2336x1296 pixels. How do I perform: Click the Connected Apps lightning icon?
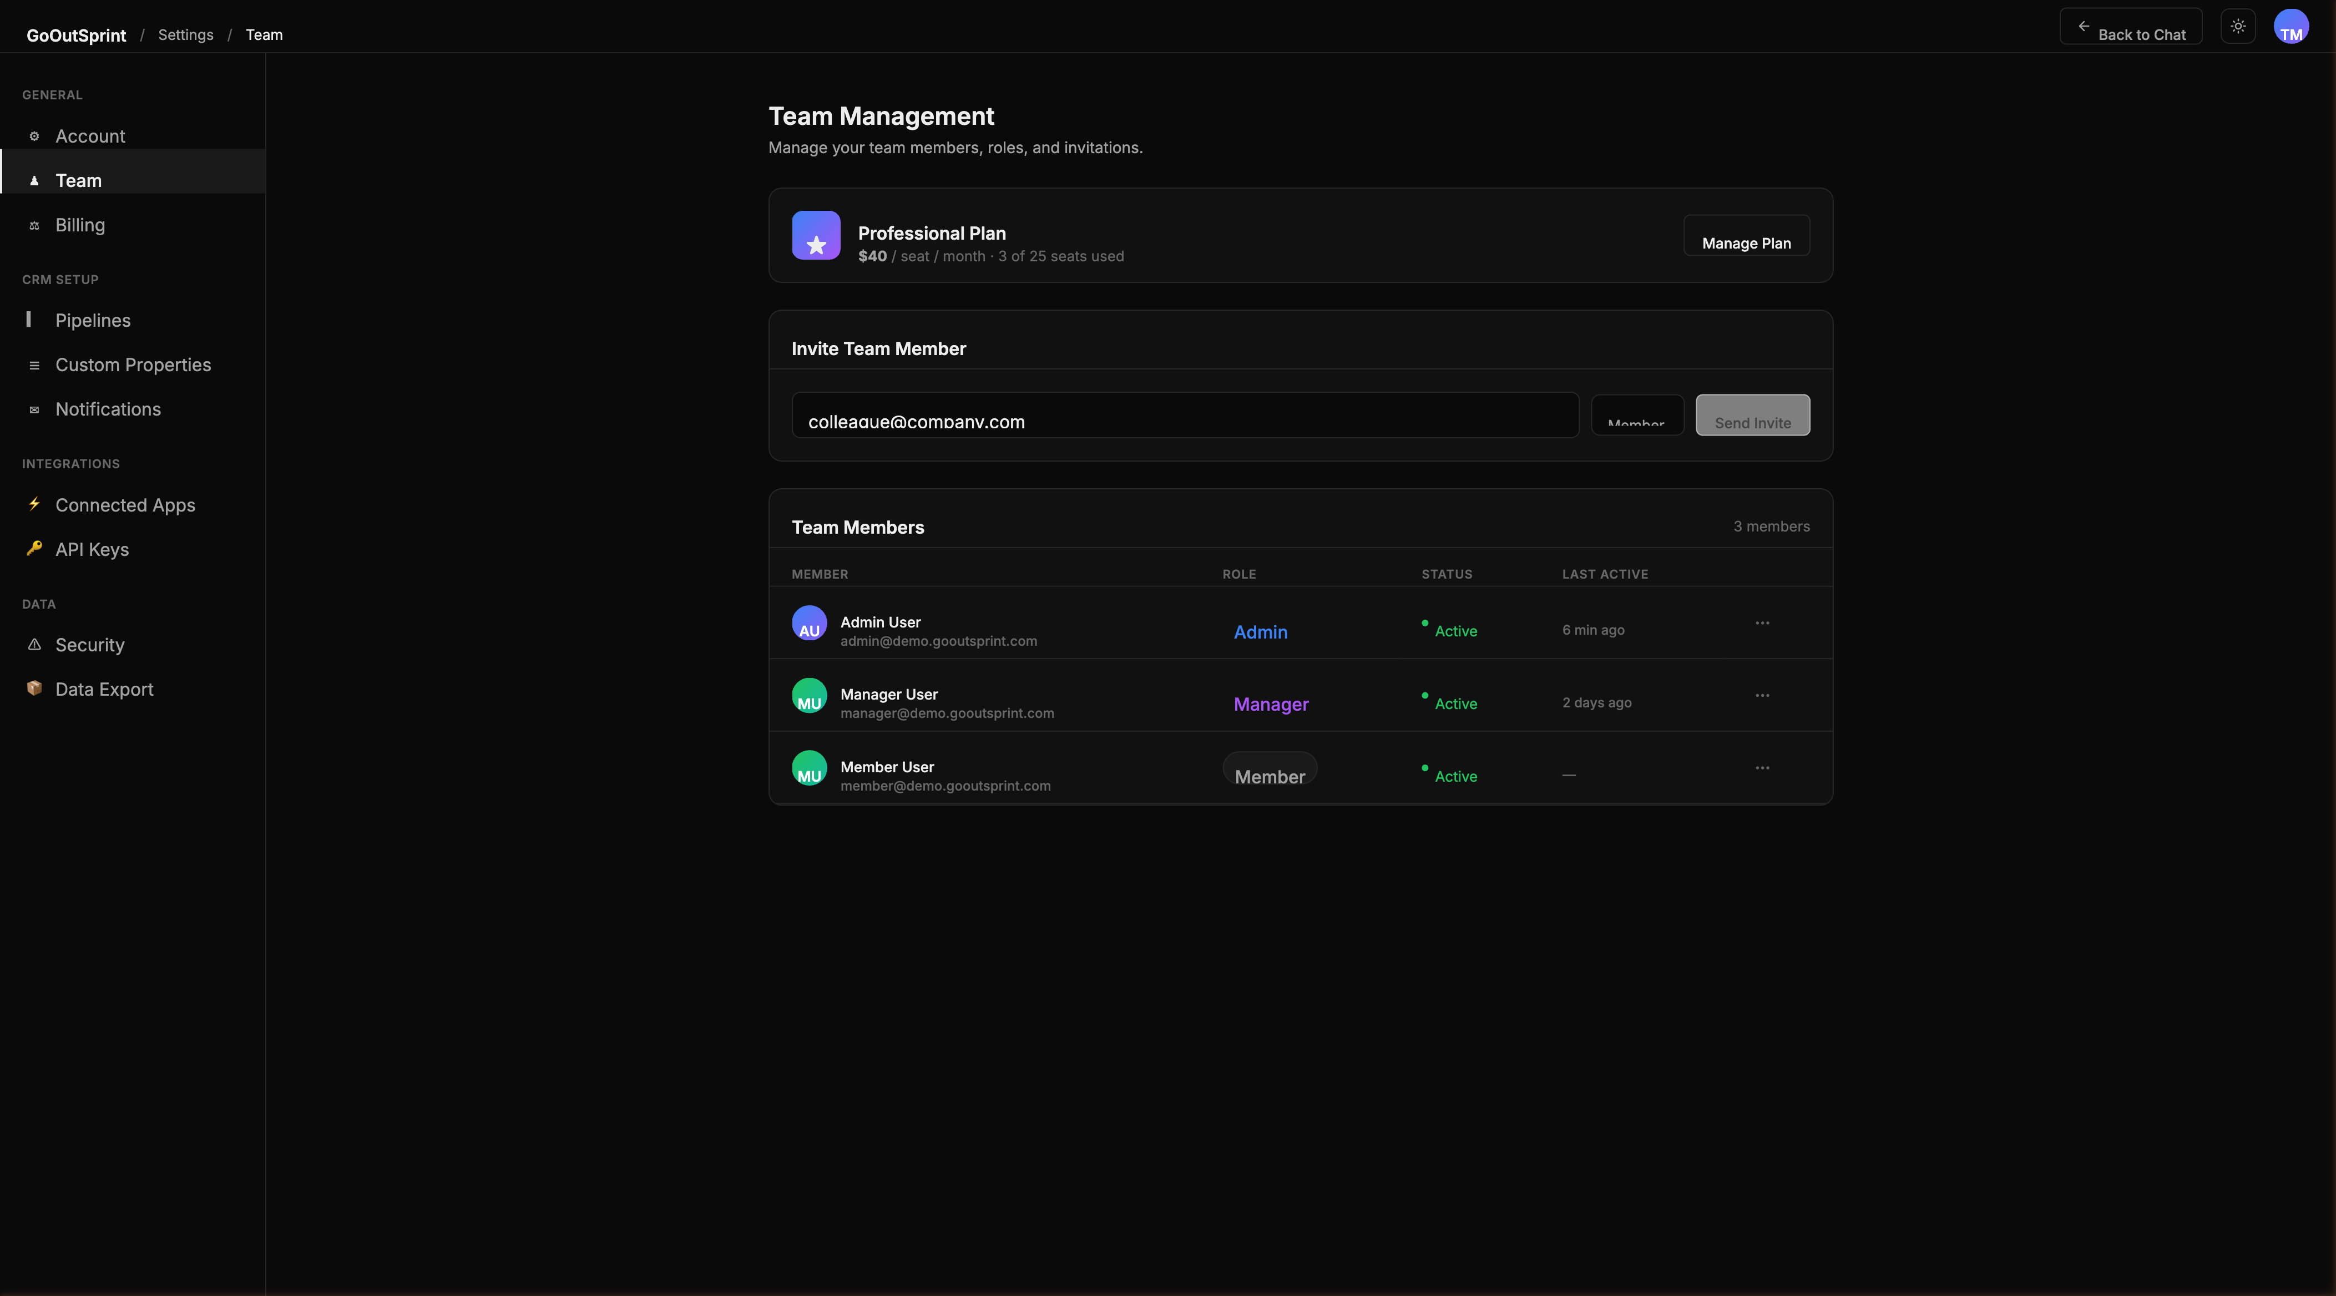point(34,504)
